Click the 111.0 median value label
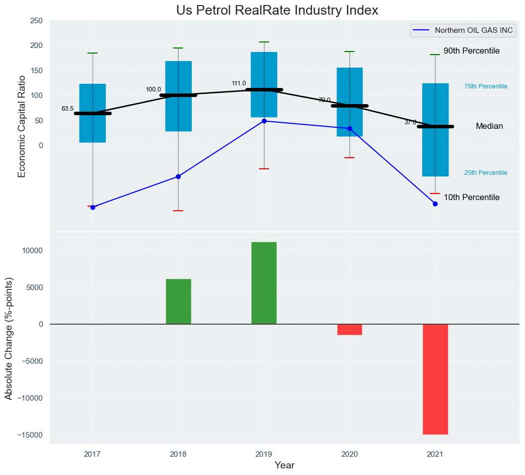 [239, 83]
